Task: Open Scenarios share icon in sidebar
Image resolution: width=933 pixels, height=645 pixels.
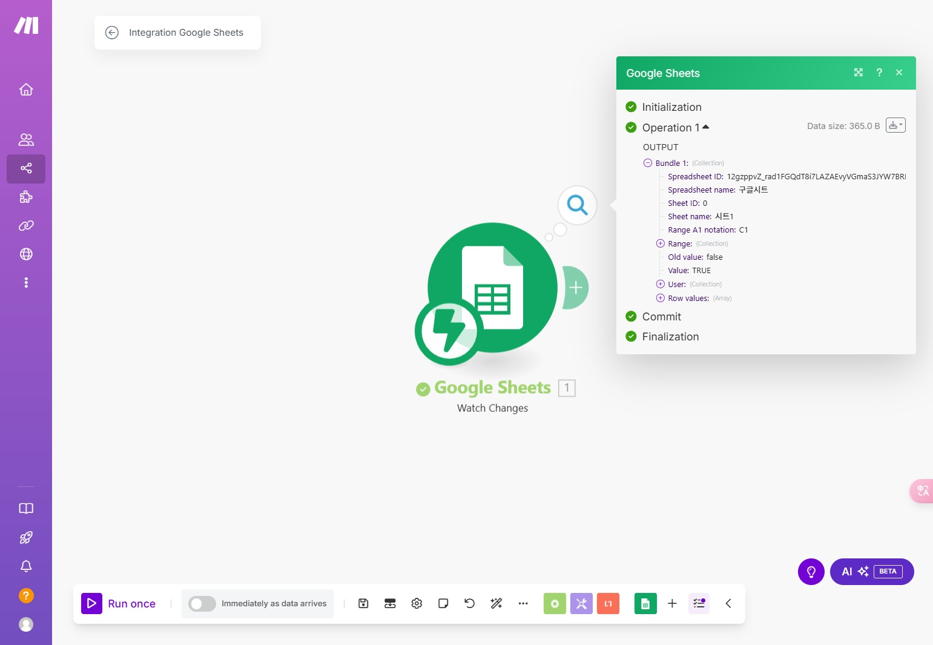Action: (x=26, y=168)
